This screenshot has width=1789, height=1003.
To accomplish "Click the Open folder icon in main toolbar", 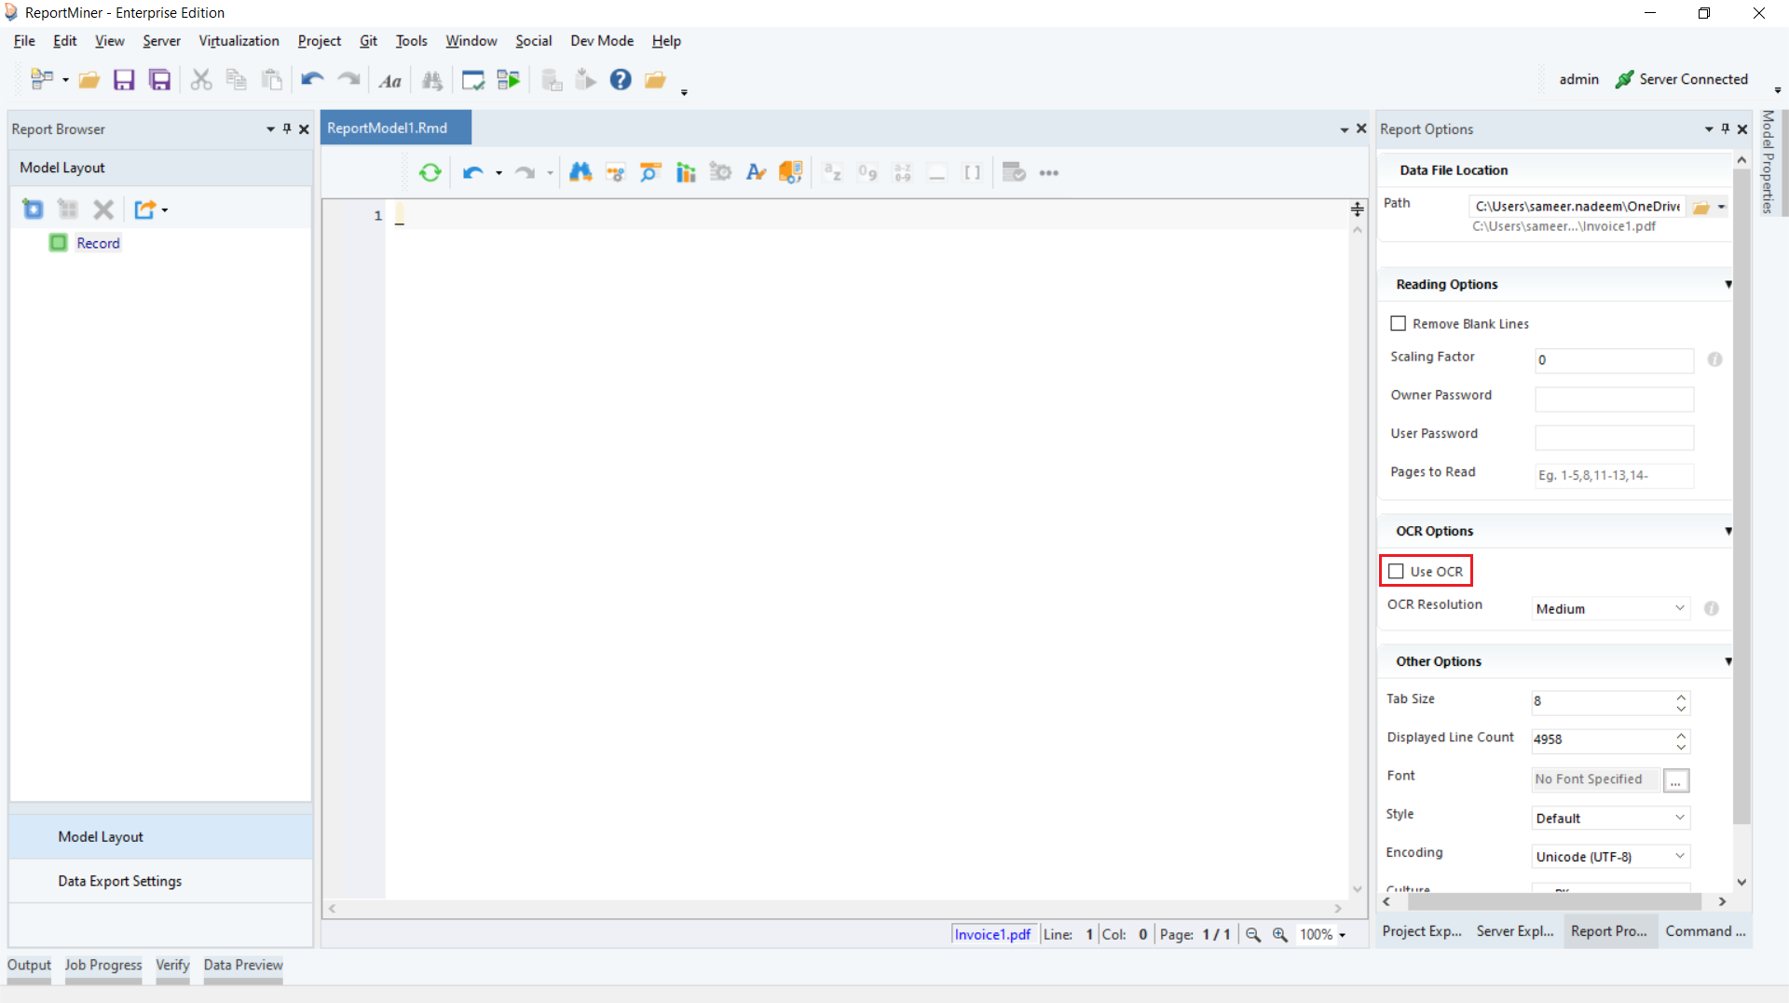I will [x=89, y=80].
